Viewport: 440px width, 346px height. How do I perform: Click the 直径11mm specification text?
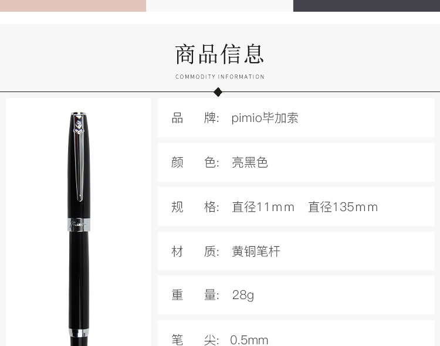tap(263, 207)
